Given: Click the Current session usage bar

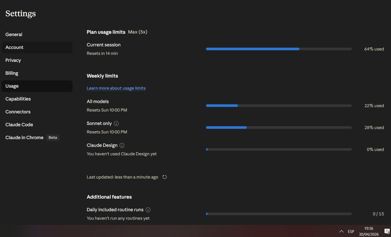Looking at the screenshot, I should [x=279, y=49].
